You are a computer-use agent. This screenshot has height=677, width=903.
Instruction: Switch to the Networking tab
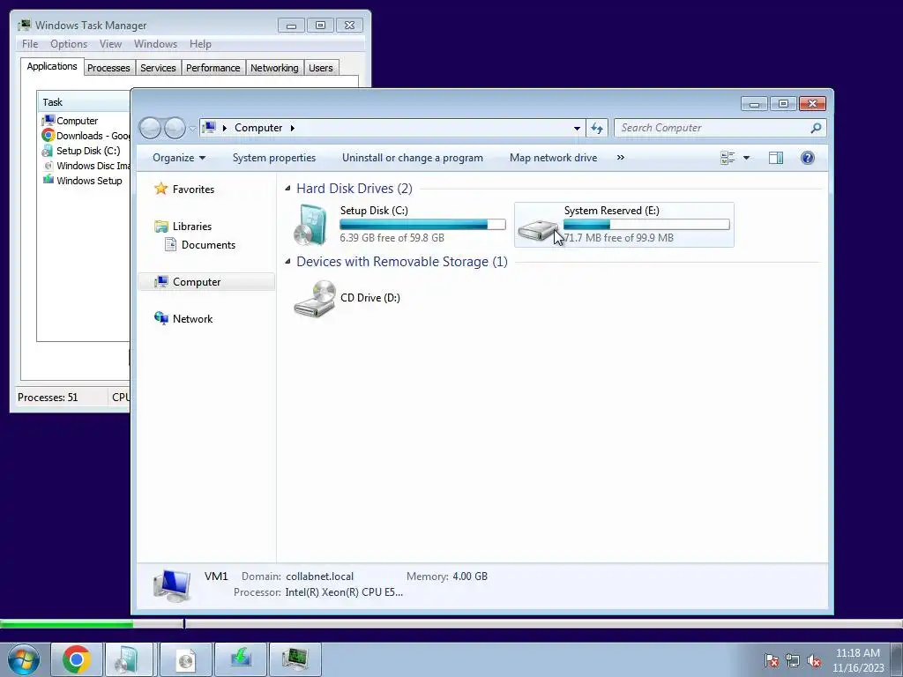click(274, 68)
